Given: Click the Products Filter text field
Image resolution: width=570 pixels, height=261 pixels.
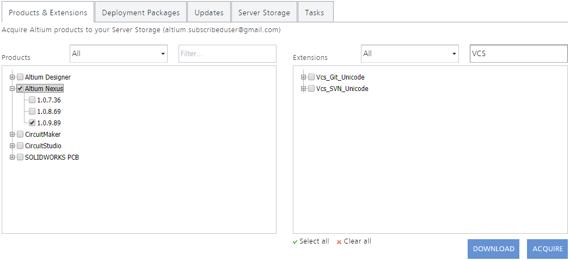Looking at the screenshot, I should click(x=227, y=54).
